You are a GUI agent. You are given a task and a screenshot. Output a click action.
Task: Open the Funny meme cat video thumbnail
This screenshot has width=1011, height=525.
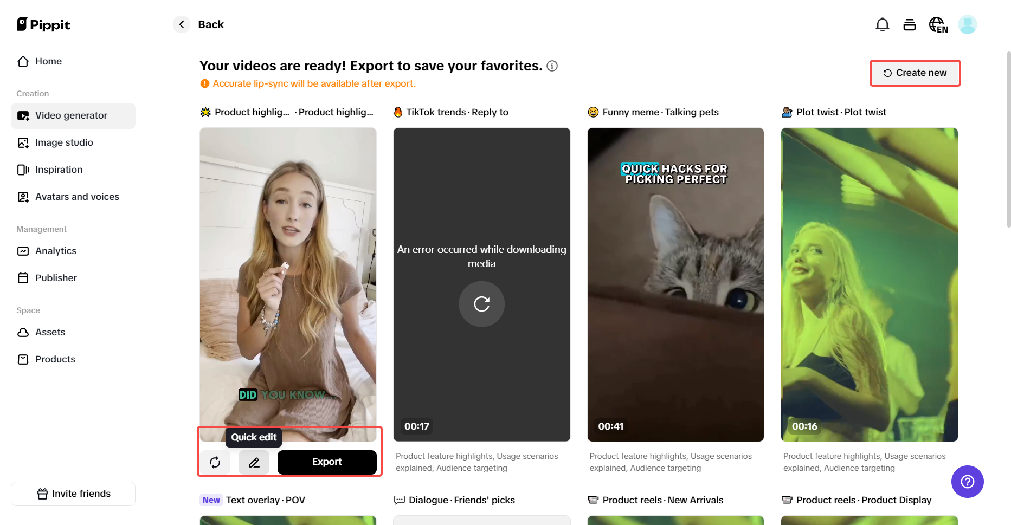point(675,284)
